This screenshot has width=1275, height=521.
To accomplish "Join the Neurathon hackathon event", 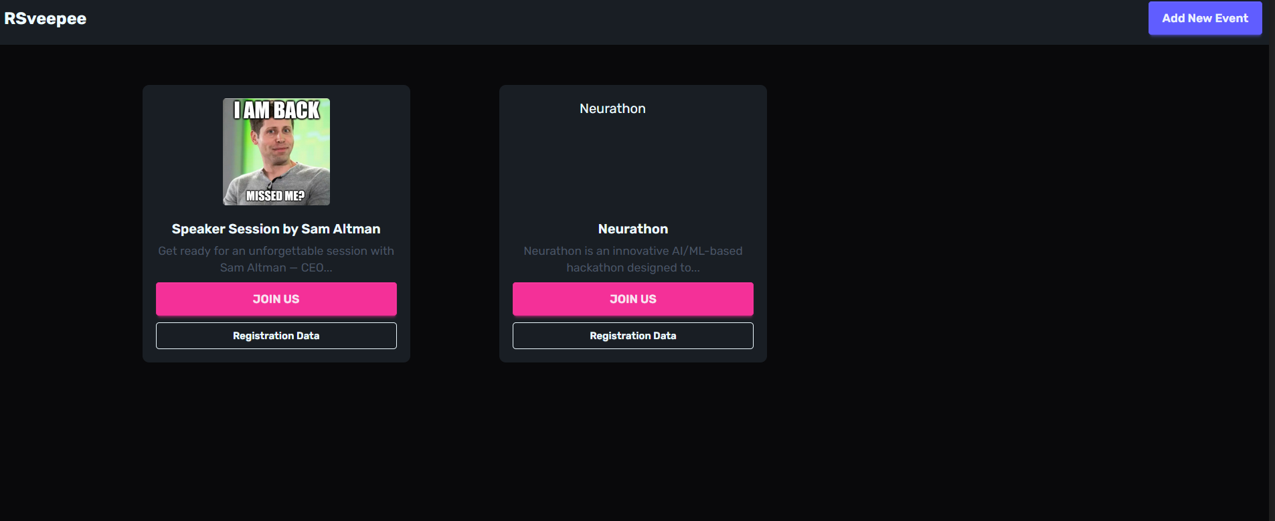I will (x=633, y=299).
